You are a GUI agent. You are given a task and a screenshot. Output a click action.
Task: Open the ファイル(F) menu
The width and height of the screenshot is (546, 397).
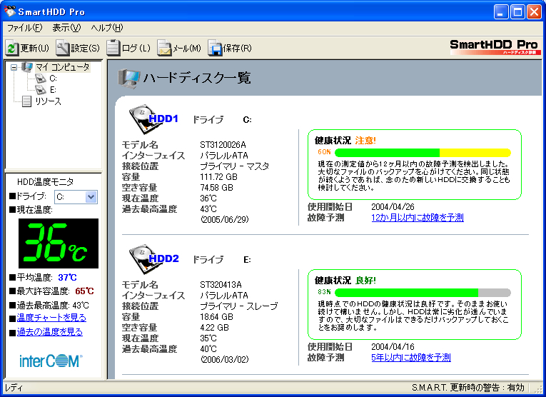24,28
